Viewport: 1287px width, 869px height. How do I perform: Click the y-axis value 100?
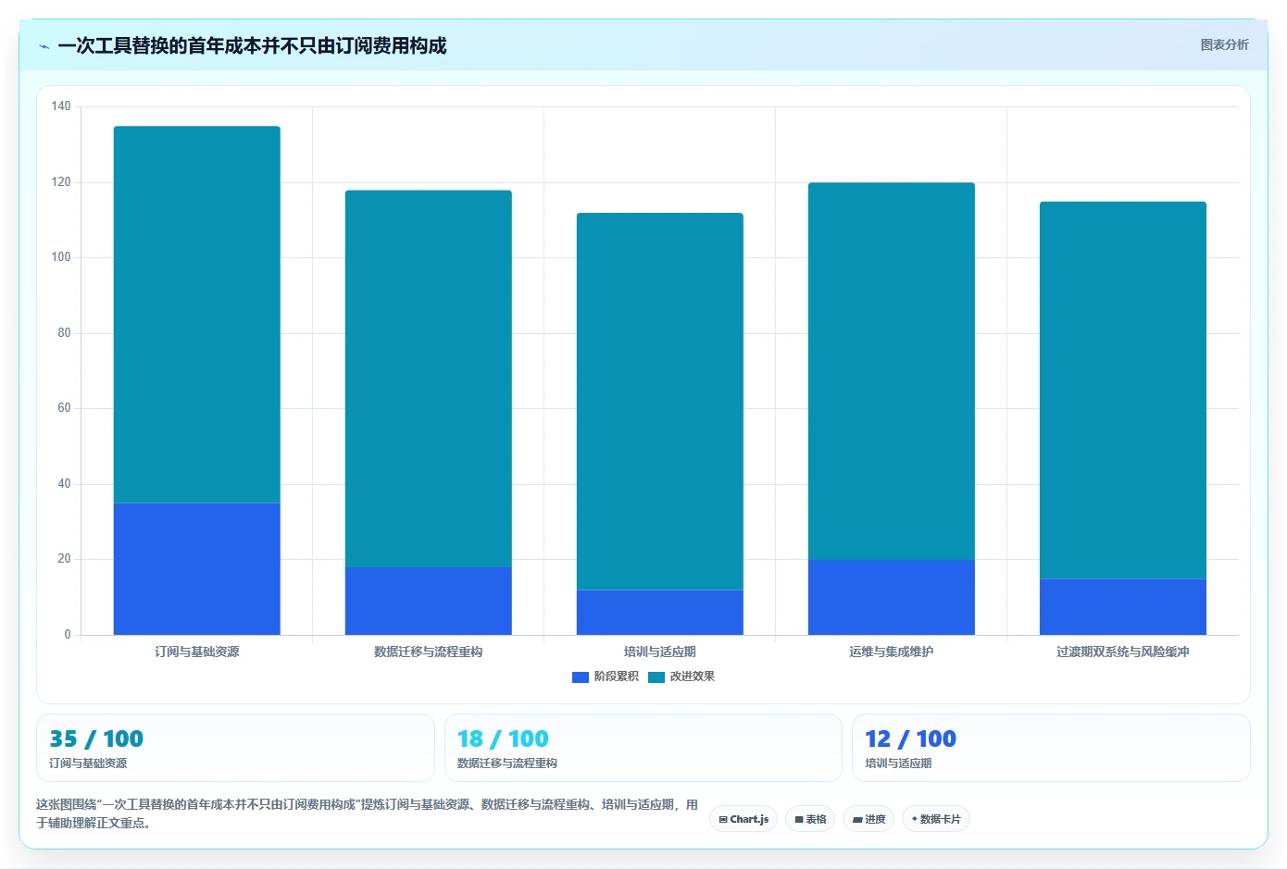(61, 257)
